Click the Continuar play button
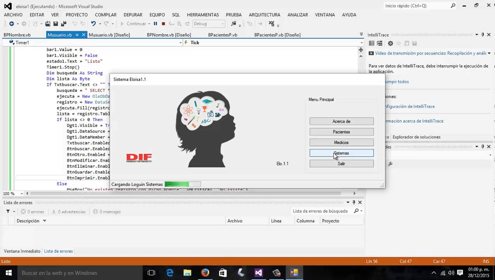This screenshot has height=280, width=495. (133, 24)
